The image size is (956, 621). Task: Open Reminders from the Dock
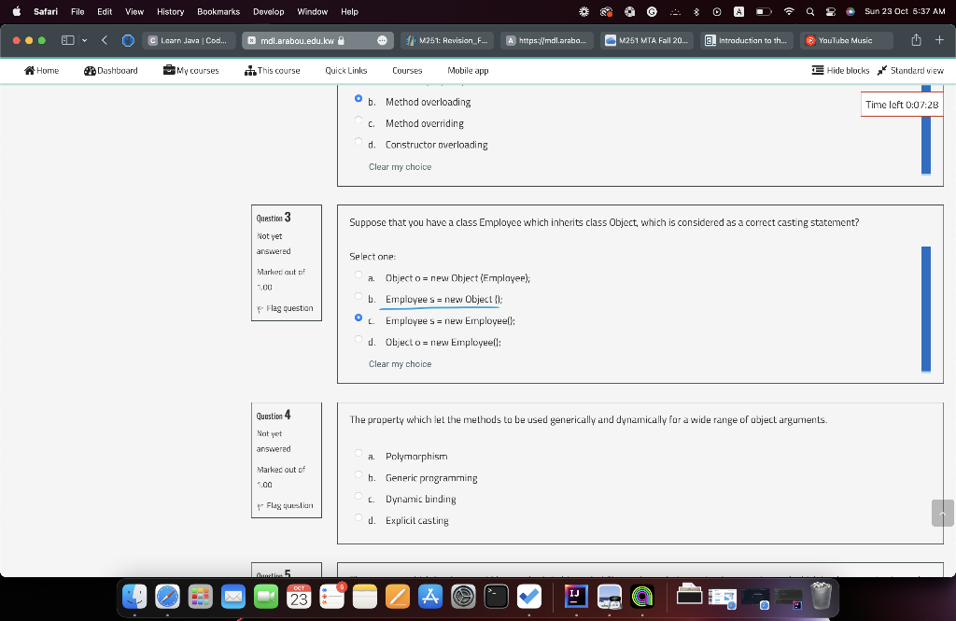click(331, 597)
